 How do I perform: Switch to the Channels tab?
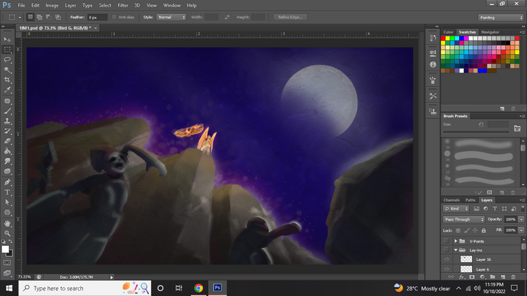pos(452,200)
